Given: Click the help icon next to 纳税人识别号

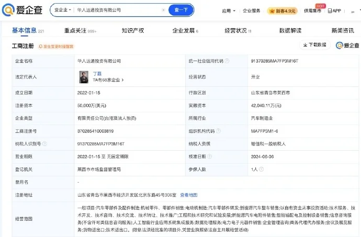Looking at the screenshot, I should [44, 144].
